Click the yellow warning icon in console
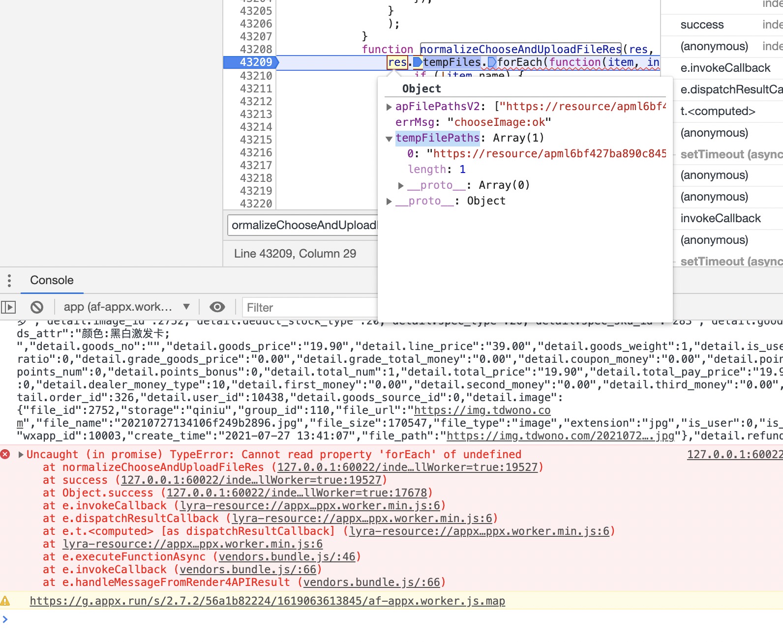 pyautogui.click(x=5, y=601)
